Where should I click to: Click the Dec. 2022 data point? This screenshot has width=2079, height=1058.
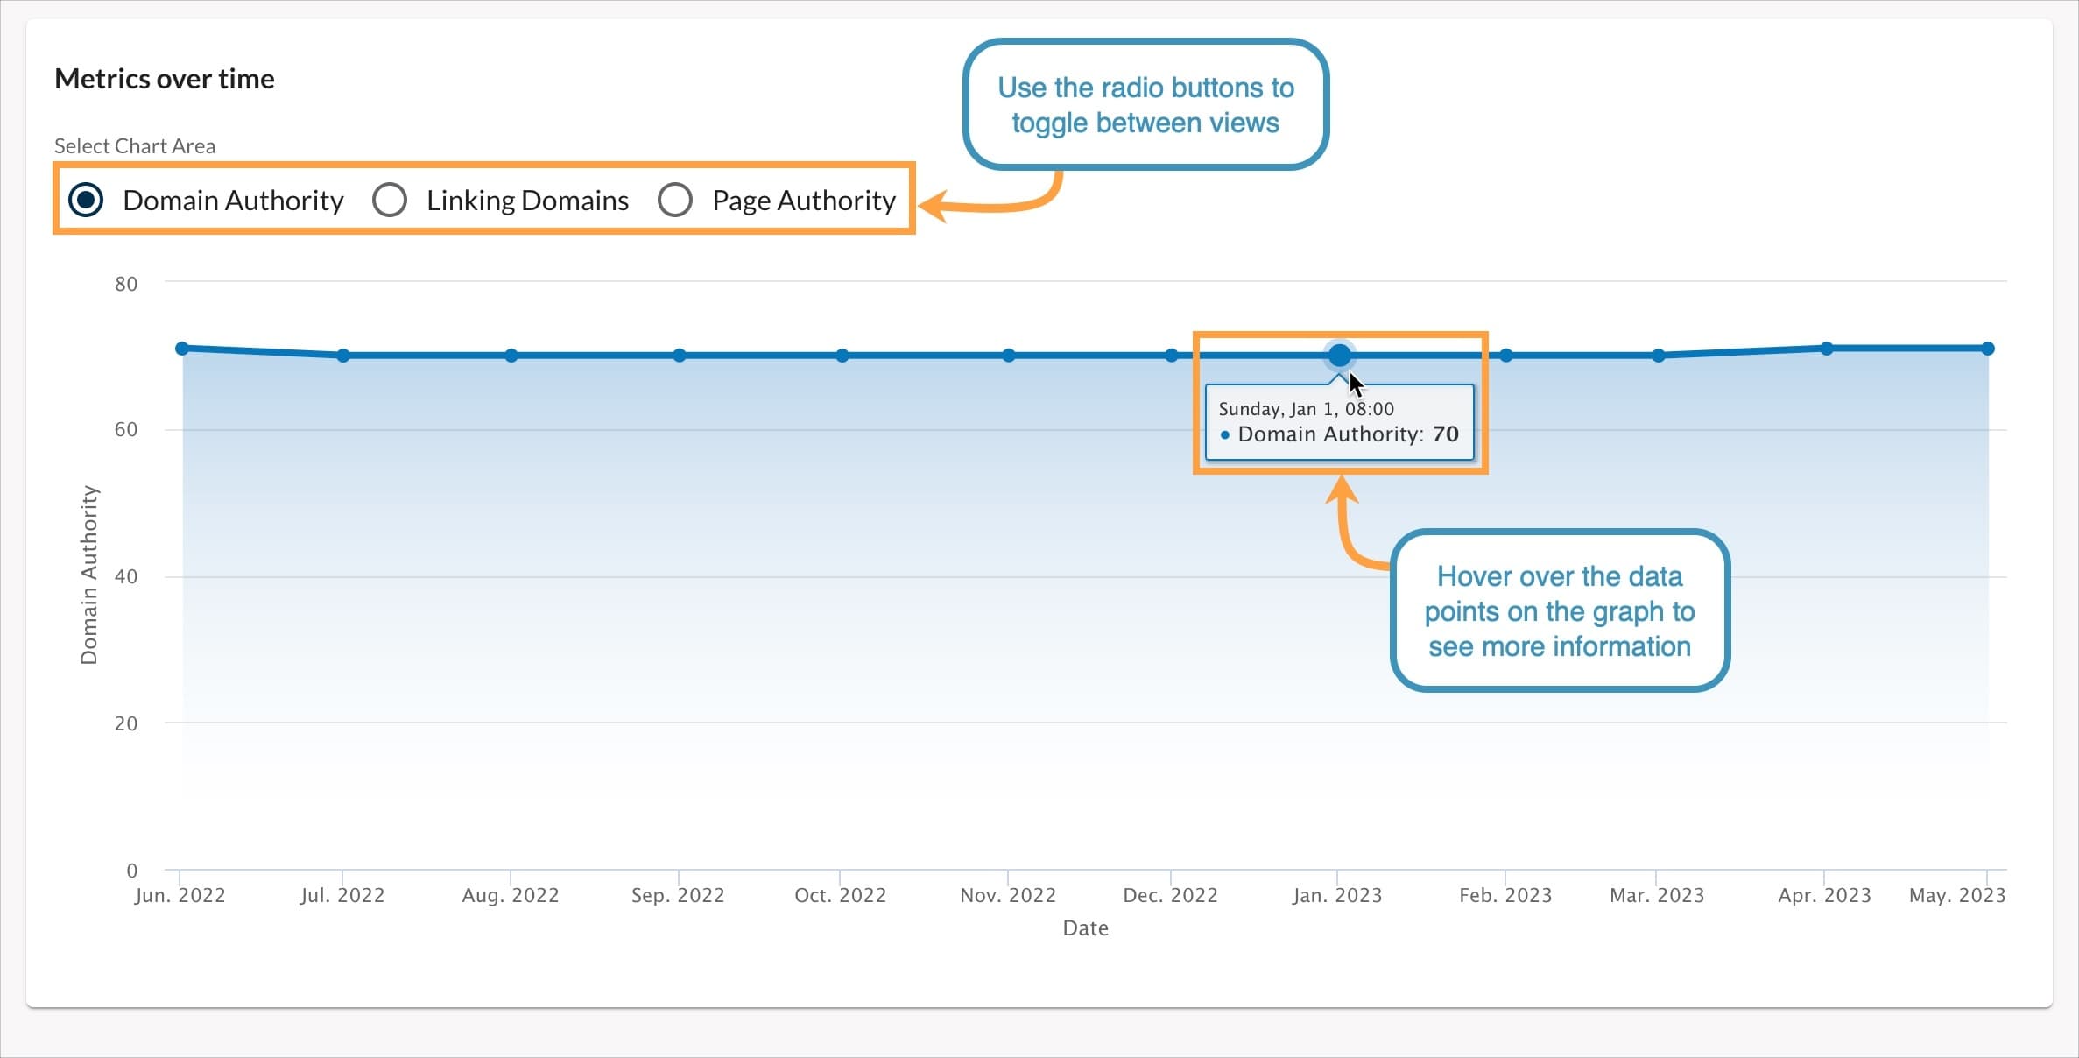click(1171, 355)
